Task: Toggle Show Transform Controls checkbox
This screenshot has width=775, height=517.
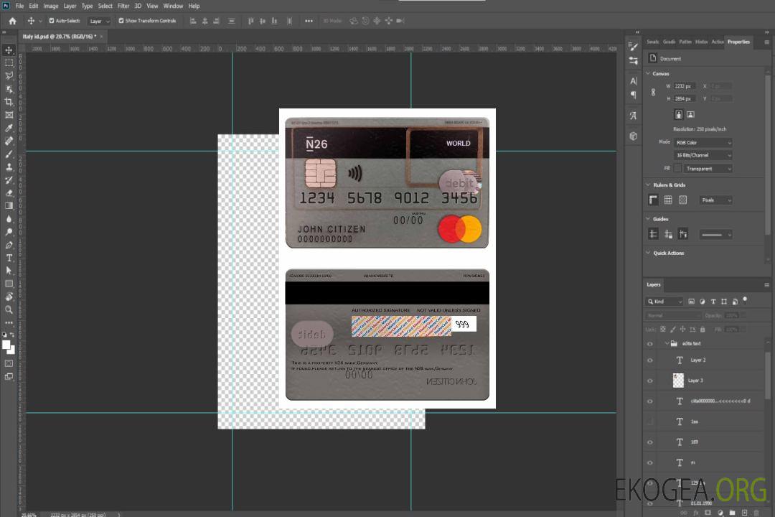Action: tap(121, 21)
